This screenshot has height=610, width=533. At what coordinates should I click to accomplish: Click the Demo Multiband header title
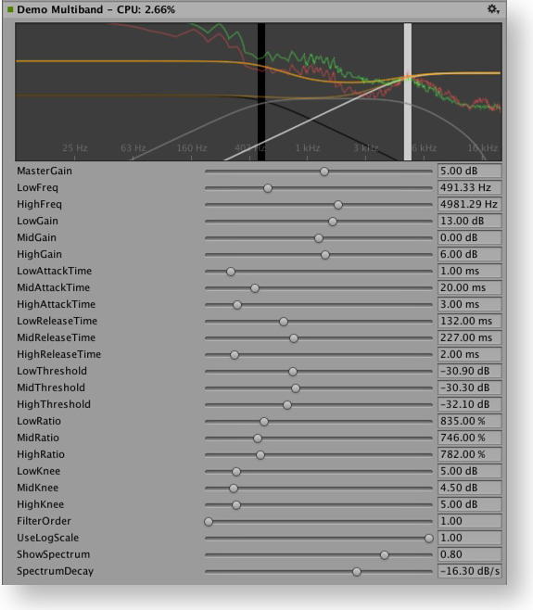pos(60,9)
